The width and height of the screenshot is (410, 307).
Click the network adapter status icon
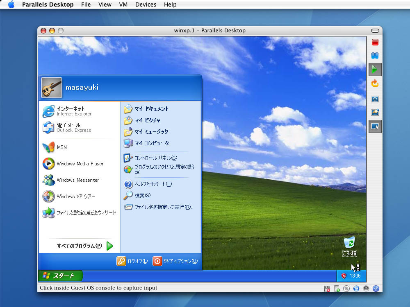356,289
